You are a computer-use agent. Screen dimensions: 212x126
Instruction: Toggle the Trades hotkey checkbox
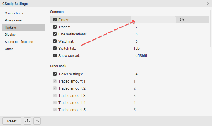[55, 27]
